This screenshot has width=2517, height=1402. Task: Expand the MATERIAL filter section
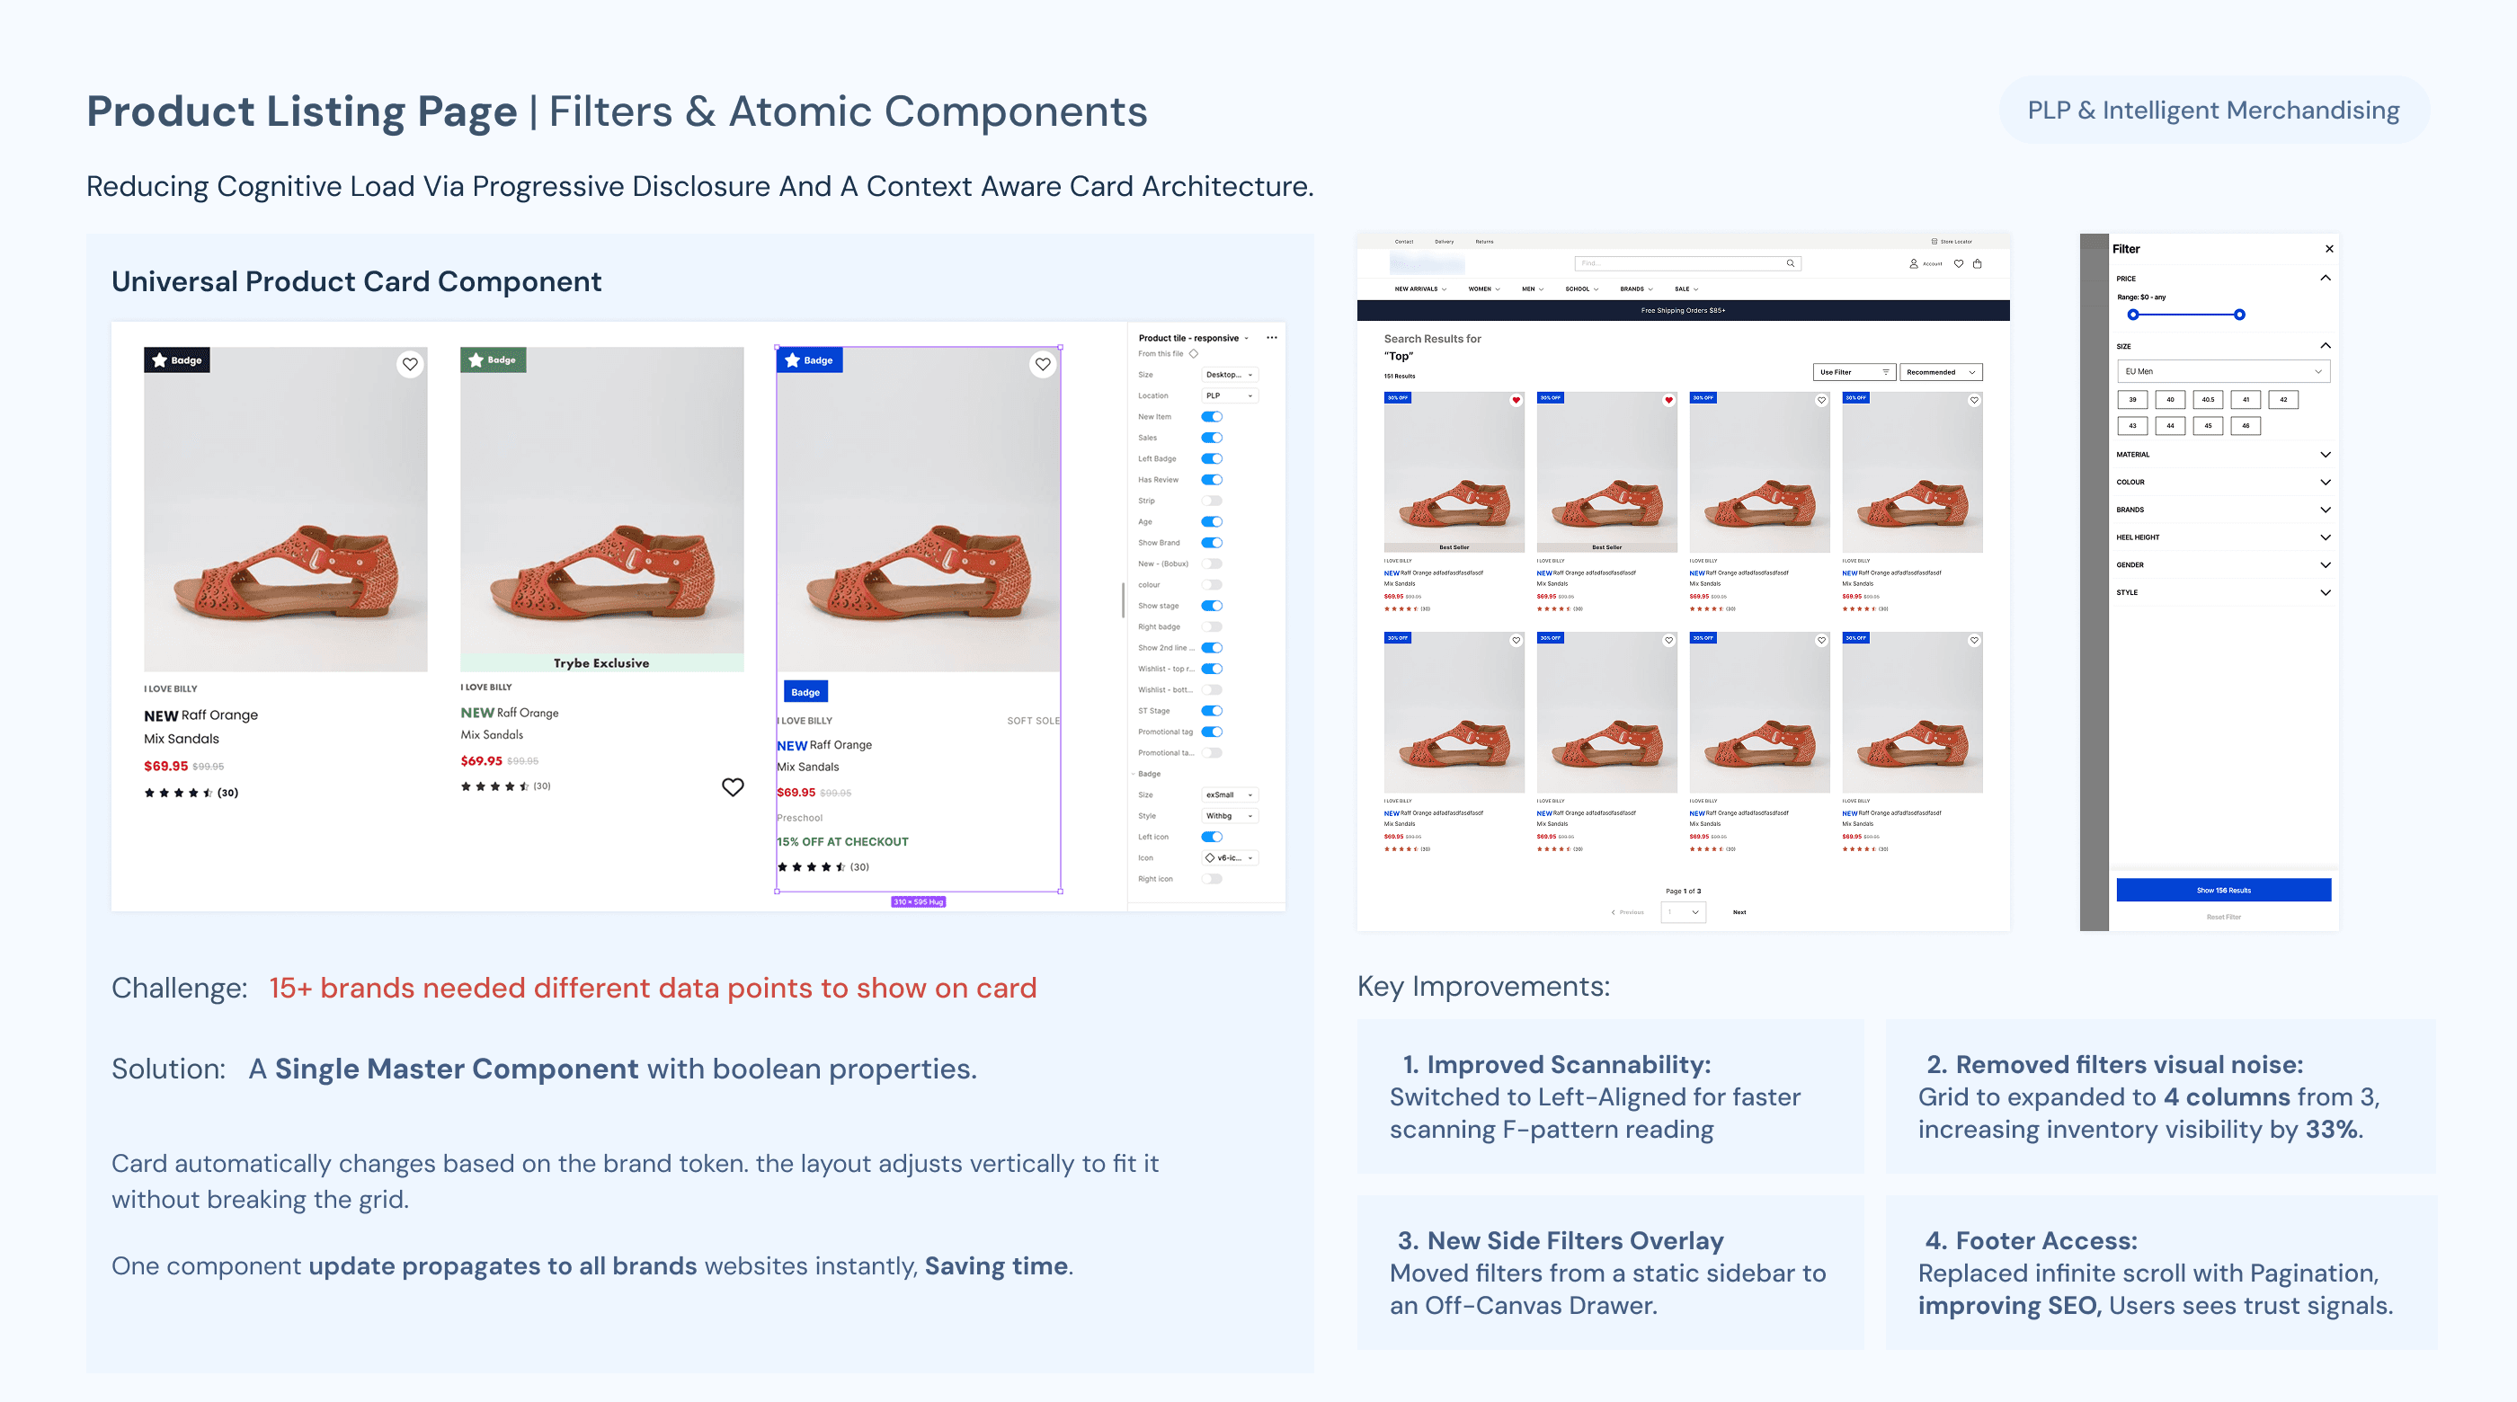coord(2325,455)
